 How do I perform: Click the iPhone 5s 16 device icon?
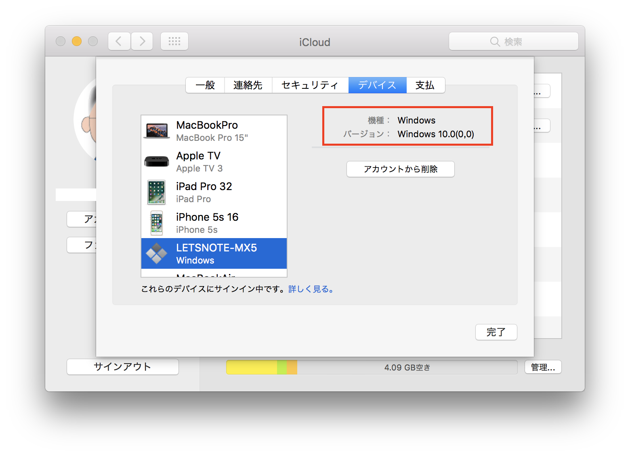[157, 223]
